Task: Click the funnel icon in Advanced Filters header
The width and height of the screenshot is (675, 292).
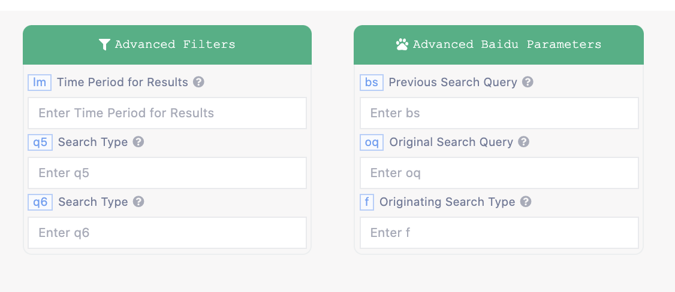Action: click(104, 44)
